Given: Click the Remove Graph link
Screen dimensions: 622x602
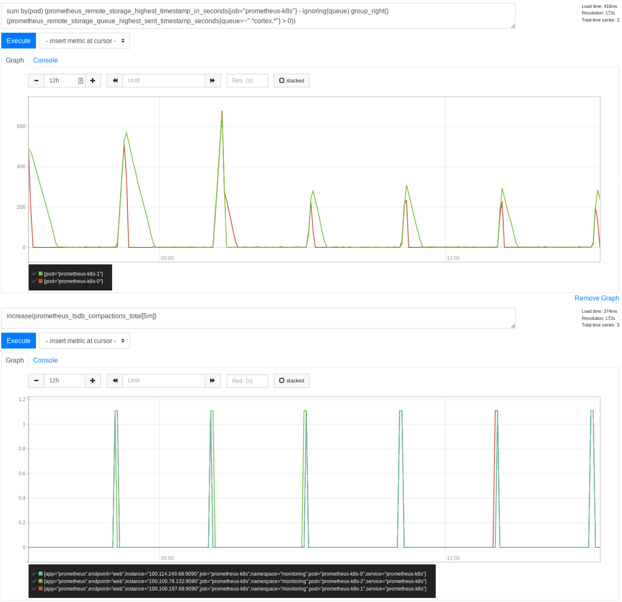Looking at the screenshot, I should (597, 298).
